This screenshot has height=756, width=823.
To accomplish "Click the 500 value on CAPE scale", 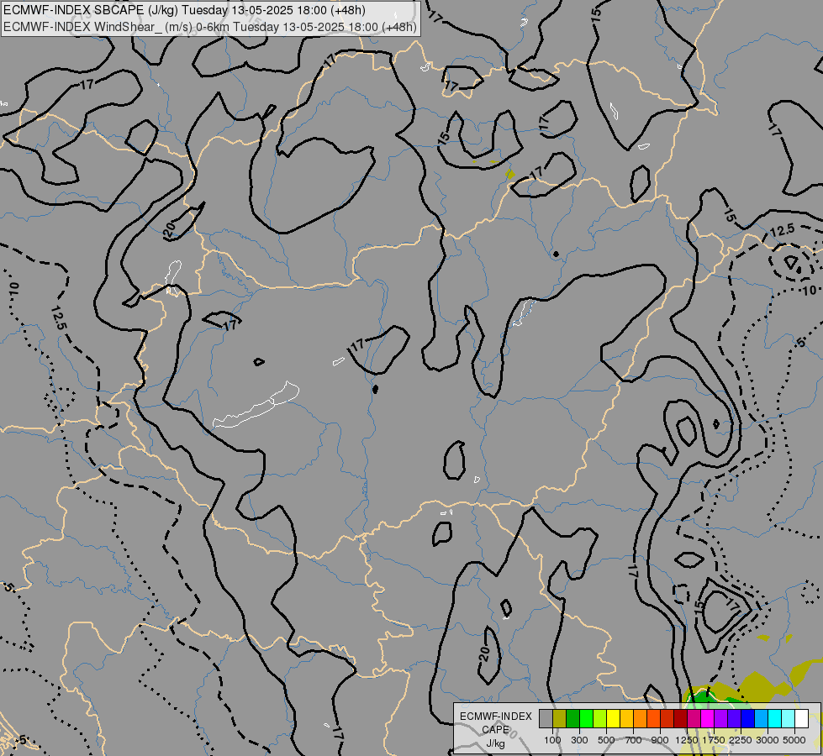I will tap(606, 740).
